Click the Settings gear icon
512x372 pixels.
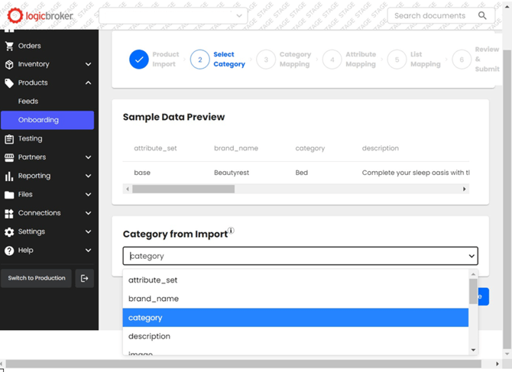pyautogui.click(x=9, y=231)
